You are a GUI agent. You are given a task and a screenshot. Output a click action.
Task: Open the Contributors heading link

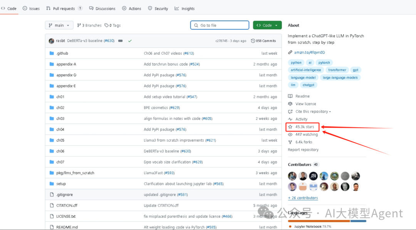(x=300, y=165)
